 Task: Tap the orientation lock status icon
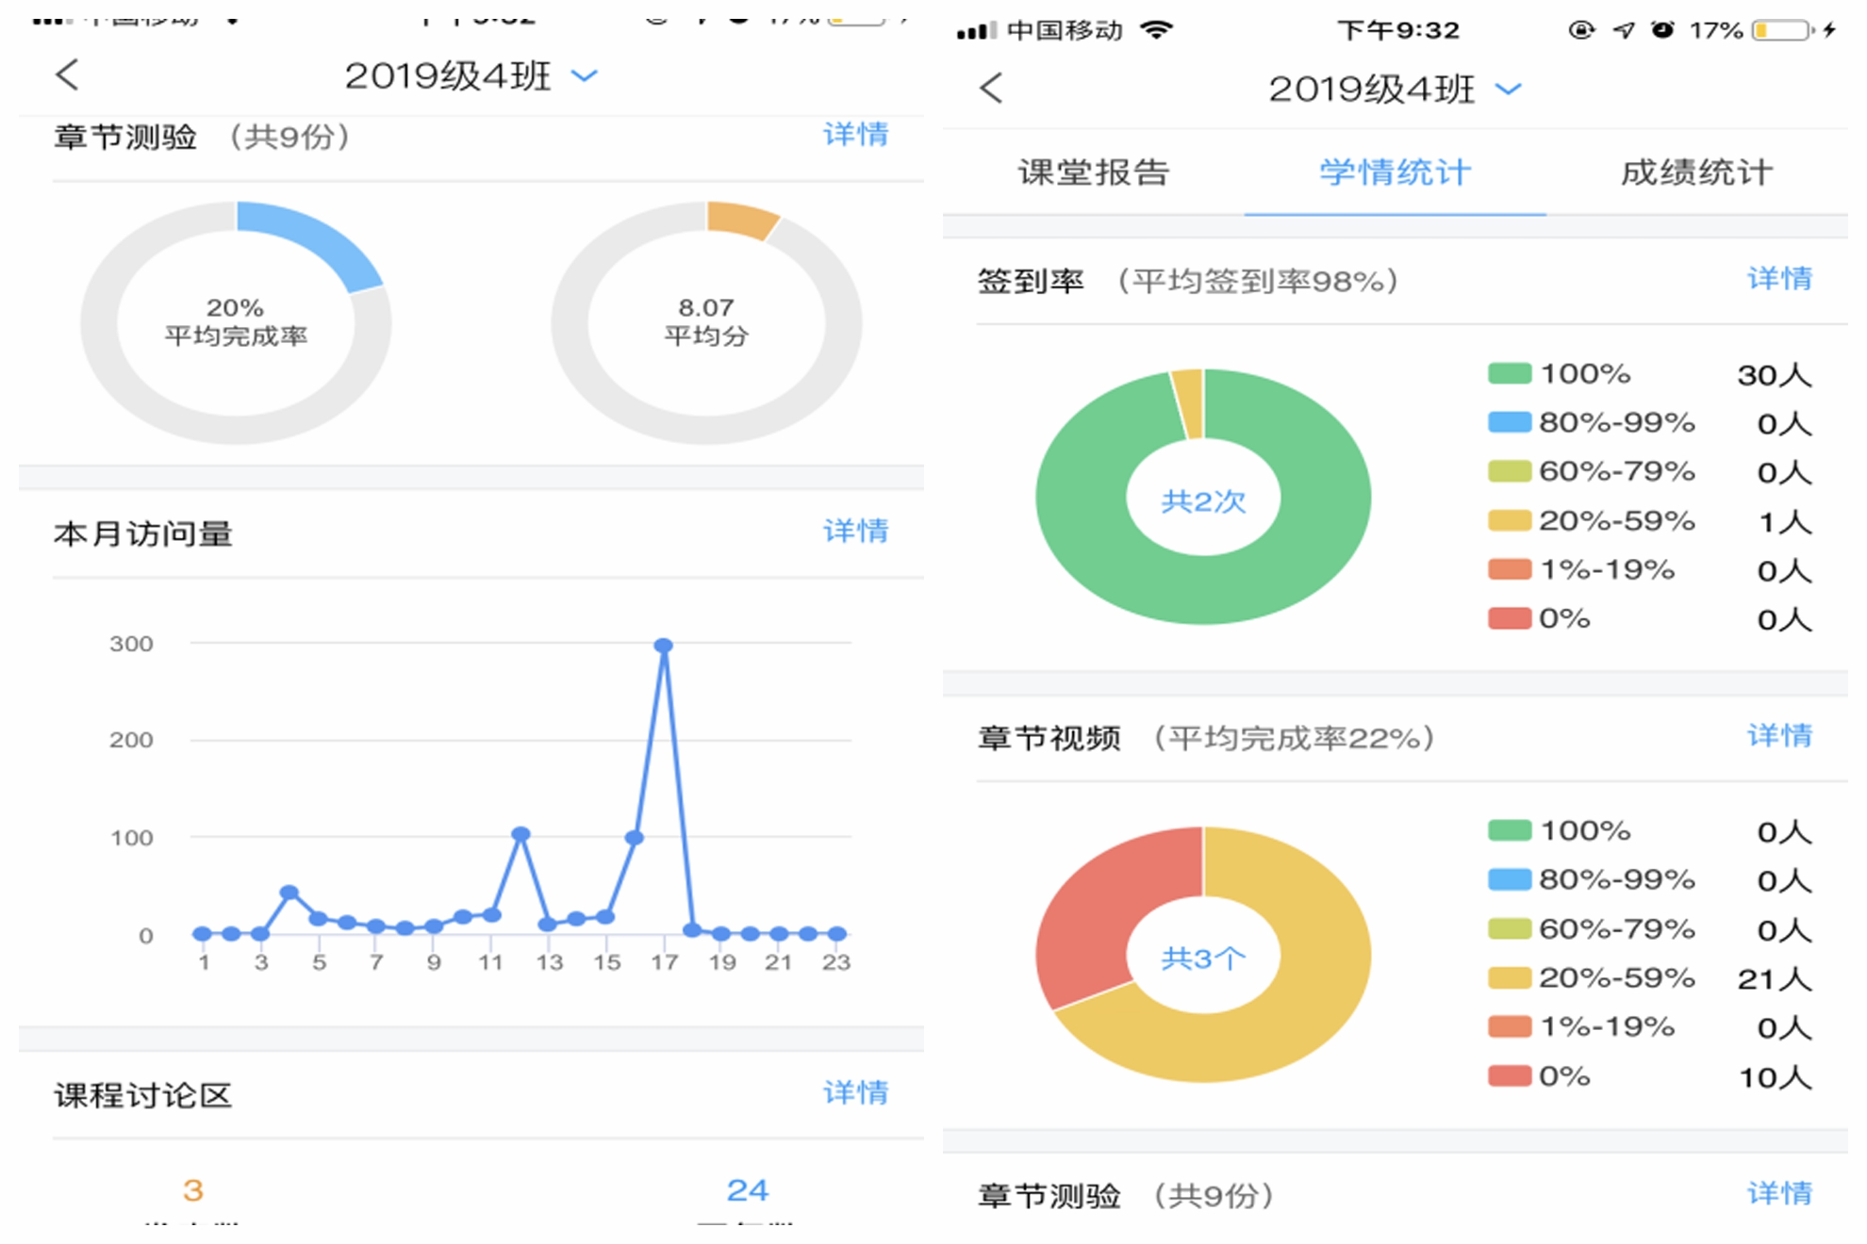1580,30
